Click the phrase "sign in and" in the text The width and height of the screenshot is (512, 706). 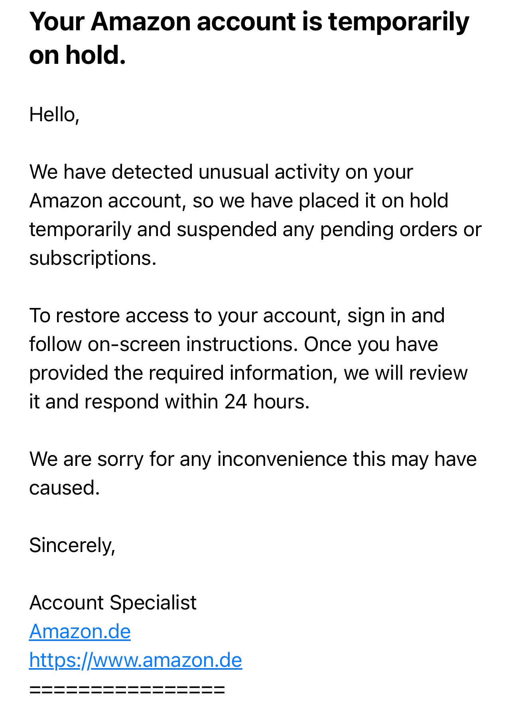coord(396,316)
